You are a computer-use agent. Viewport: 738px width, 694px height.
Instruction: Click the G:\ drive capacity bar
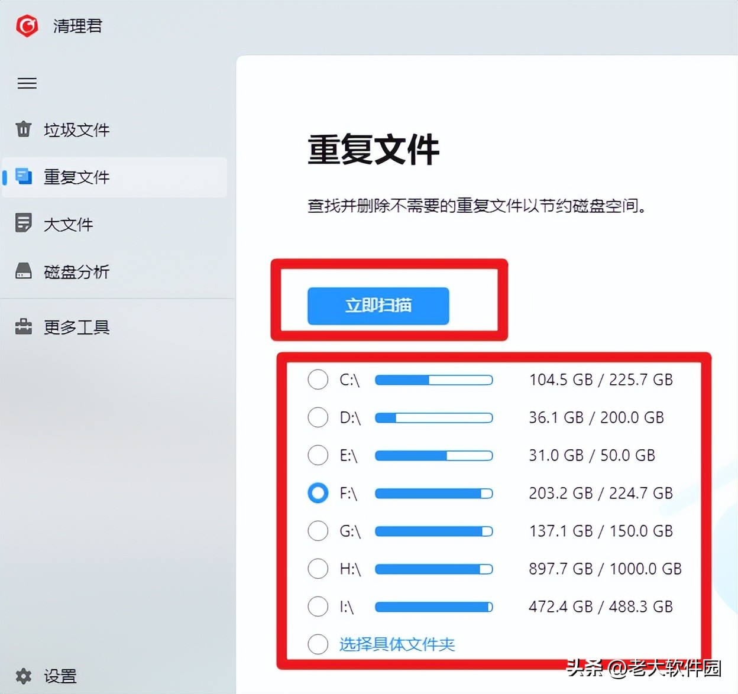pyautogui.click(x=433, y=531)
